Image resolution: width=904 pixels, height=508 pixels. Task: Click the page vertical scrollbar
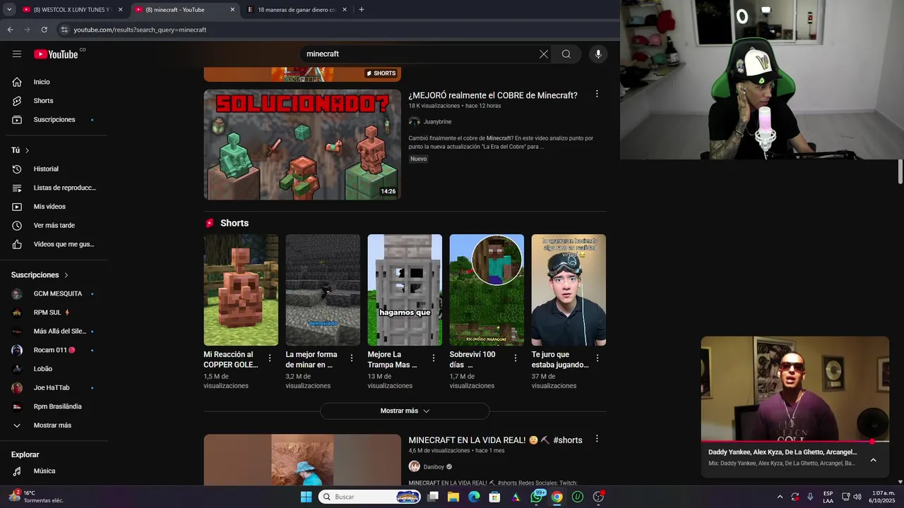tap(900, 173)
